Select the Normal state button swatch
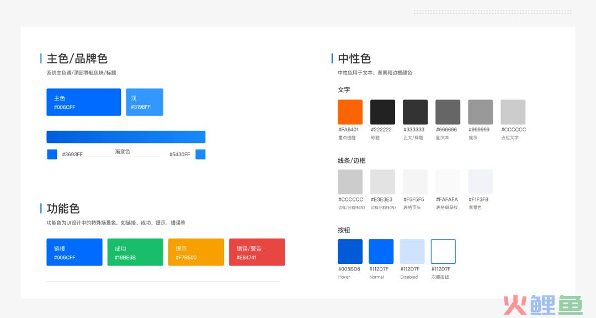596x318 pixels. [x=381, y=252]
